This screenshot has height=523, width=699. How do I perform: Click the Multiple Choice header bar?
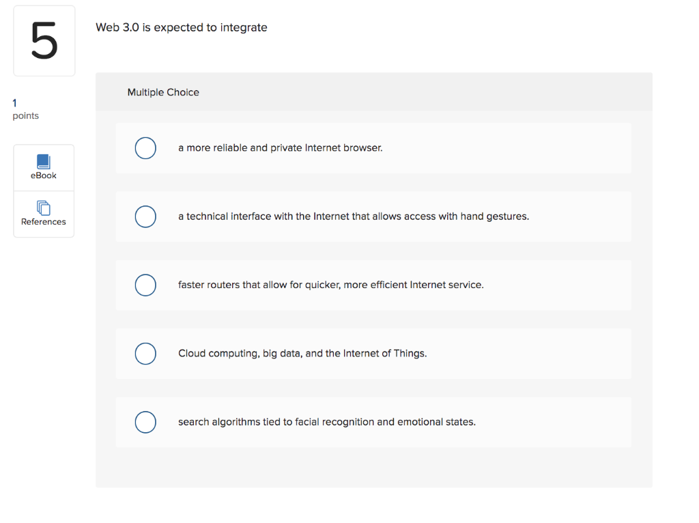click(x=373, y=92)
